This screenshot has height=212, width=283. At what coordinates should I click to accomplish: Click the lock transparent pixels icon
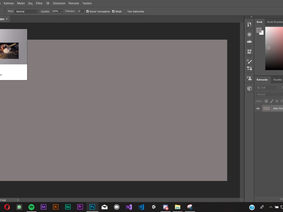click(266, 101)
